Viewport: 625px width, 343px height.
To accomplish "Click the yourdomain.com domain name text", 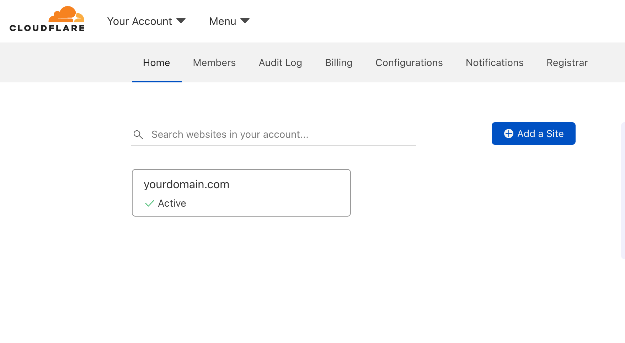I will 187,184.
